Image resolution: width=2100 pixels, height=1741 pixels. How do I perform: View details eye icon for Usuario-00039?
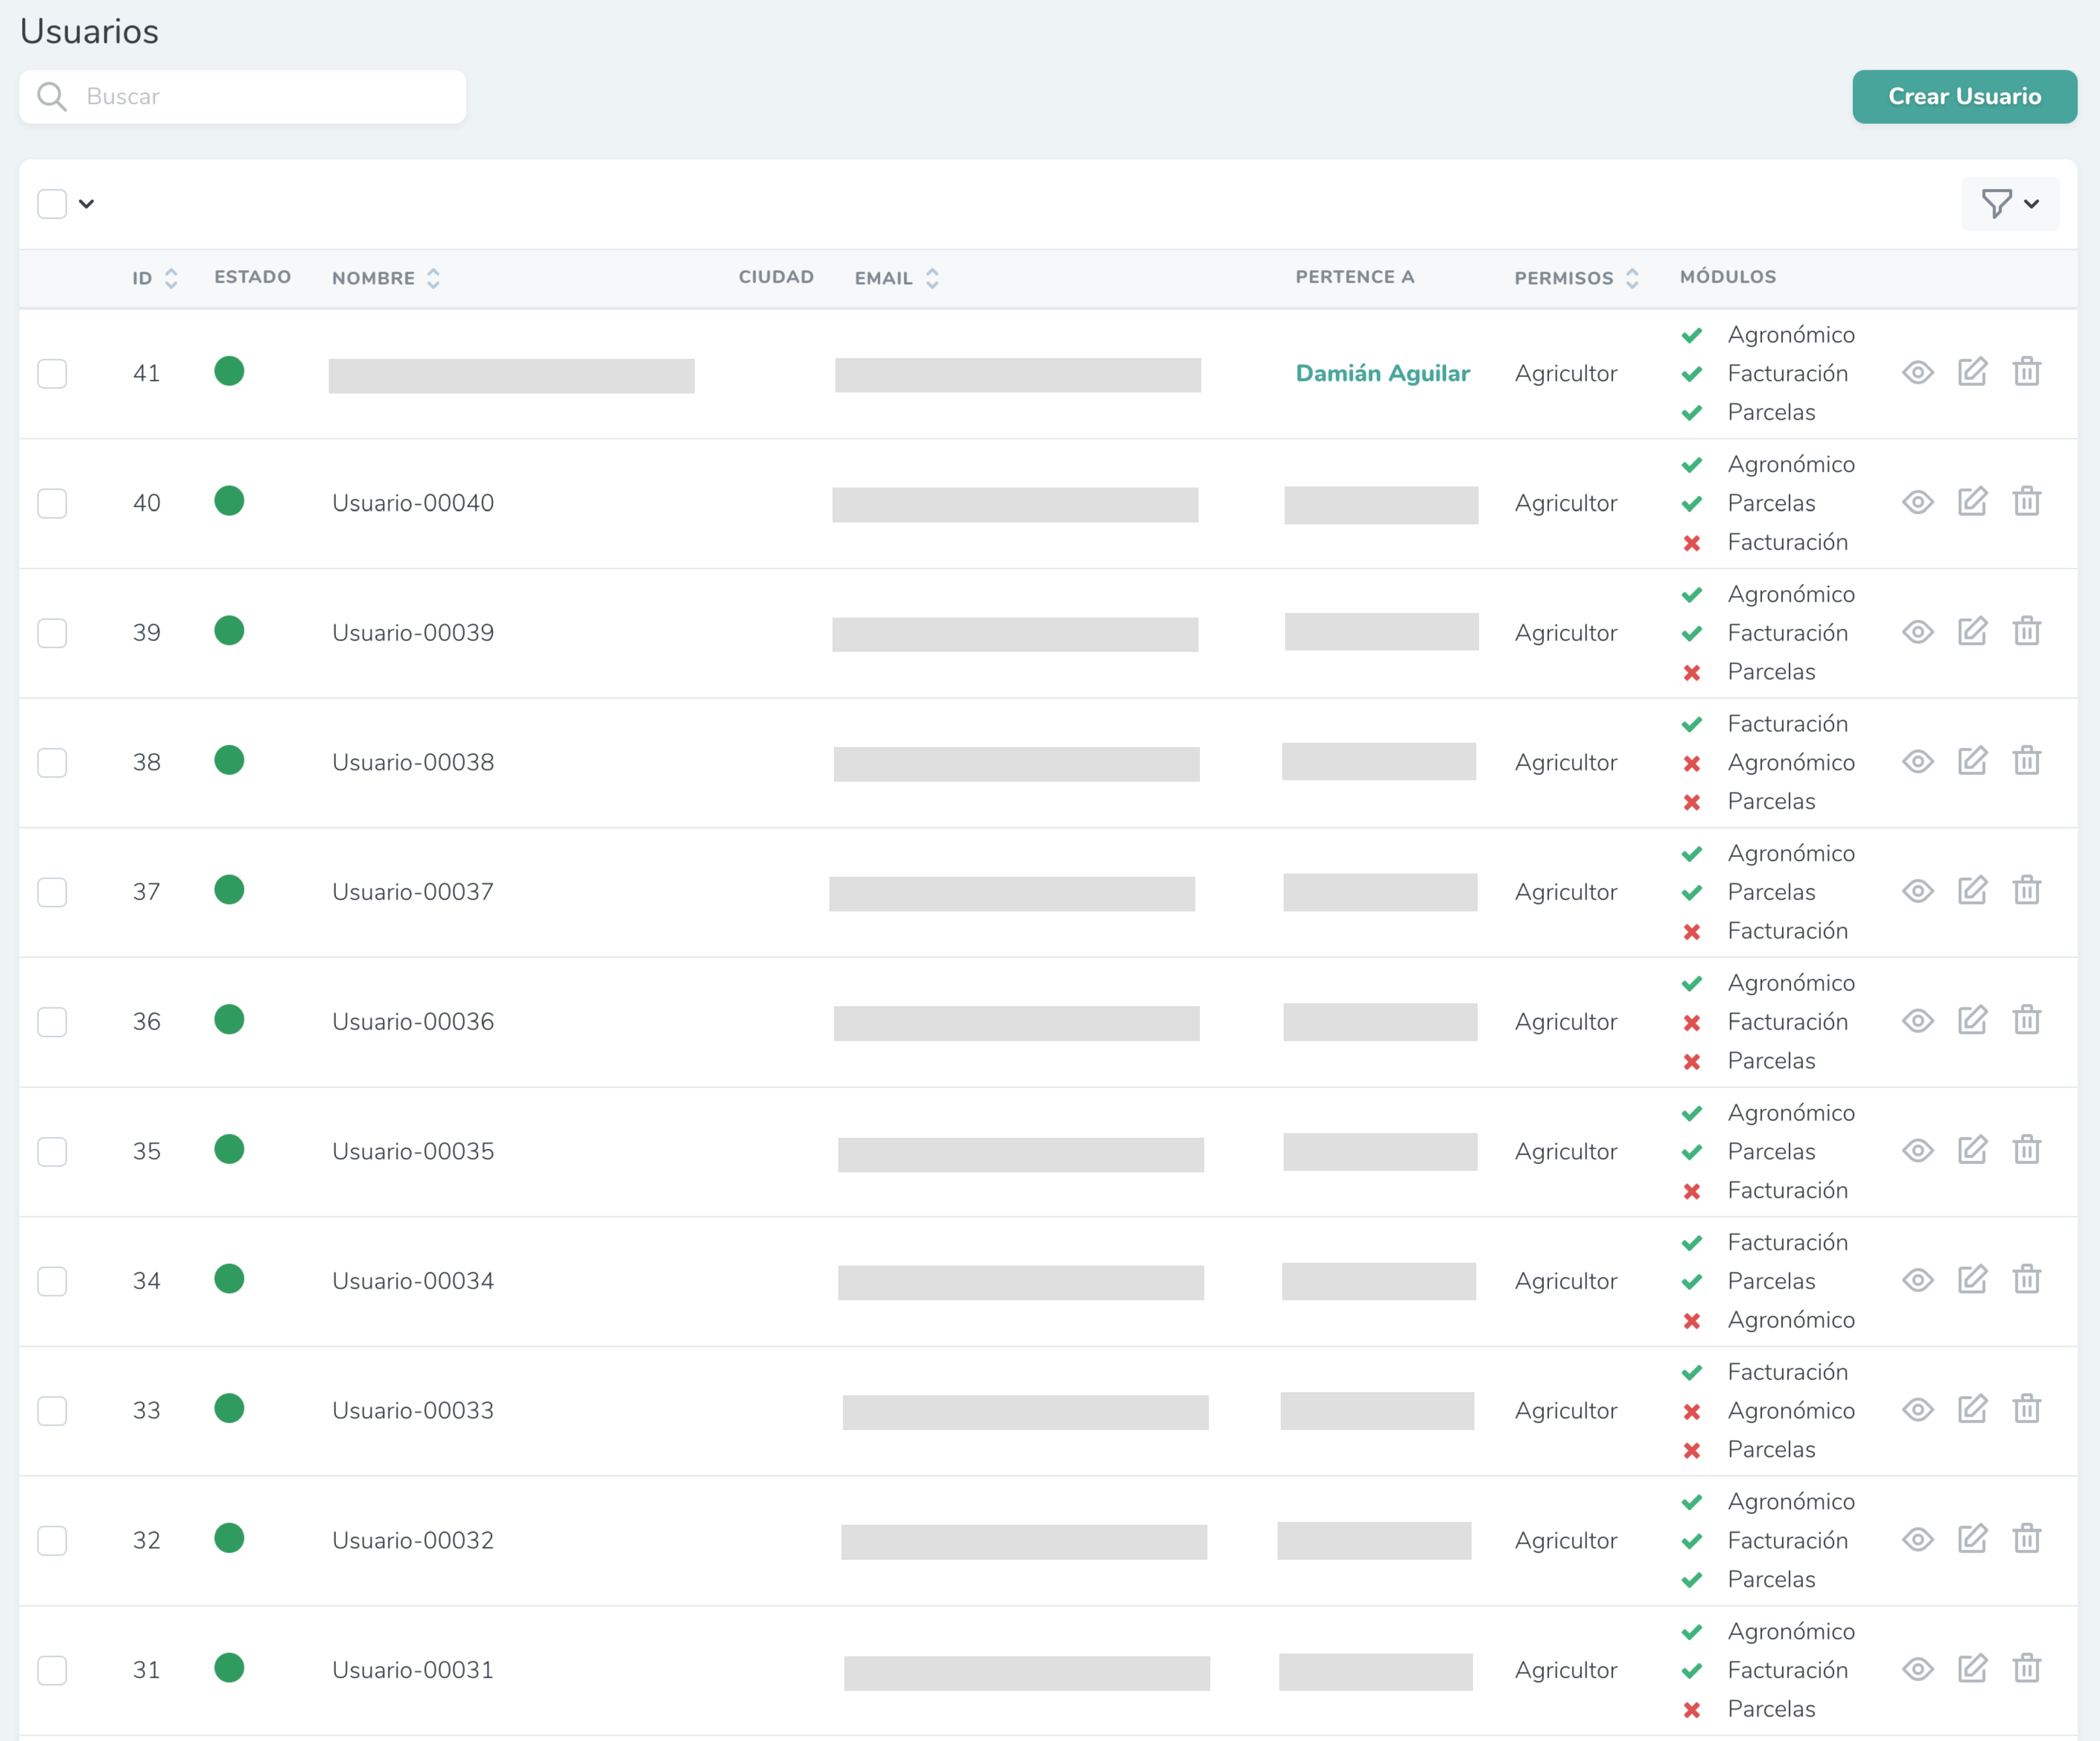[x=1917, y=632]
